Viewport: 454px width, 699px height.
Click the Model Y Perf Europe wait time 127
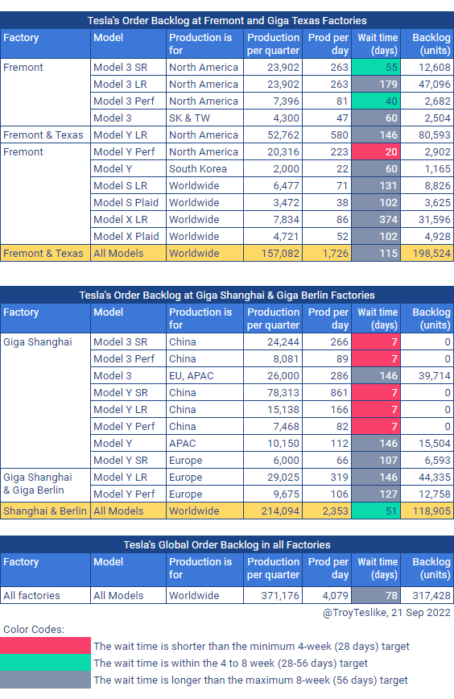coord(376,494)
